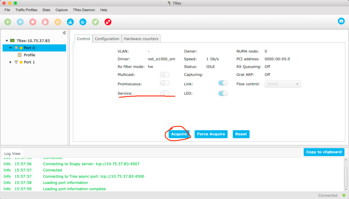Switch to the Configuration tab

tap(107, 39)
